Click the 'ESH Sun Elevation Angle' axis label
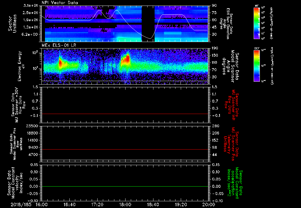301x208 pixels. [226, 24]
